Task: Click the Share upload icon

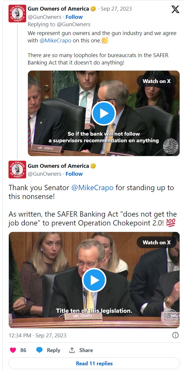Action: pyautogui.click(x=72, y=350)
